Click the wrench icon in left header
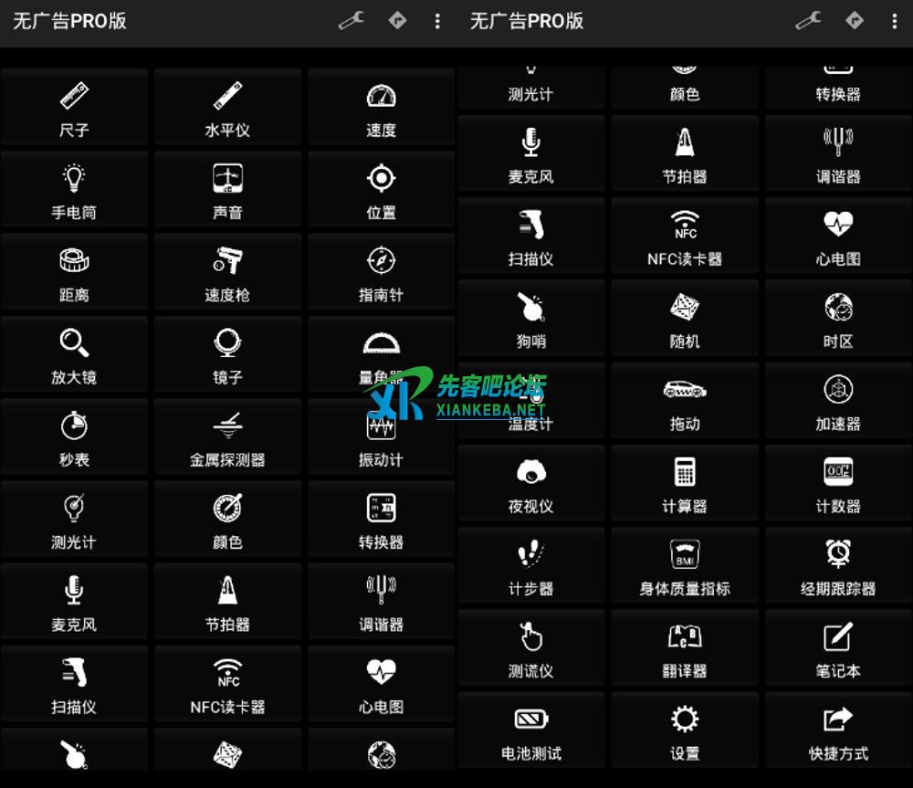The image size is (913, 788). coord(351,21)
